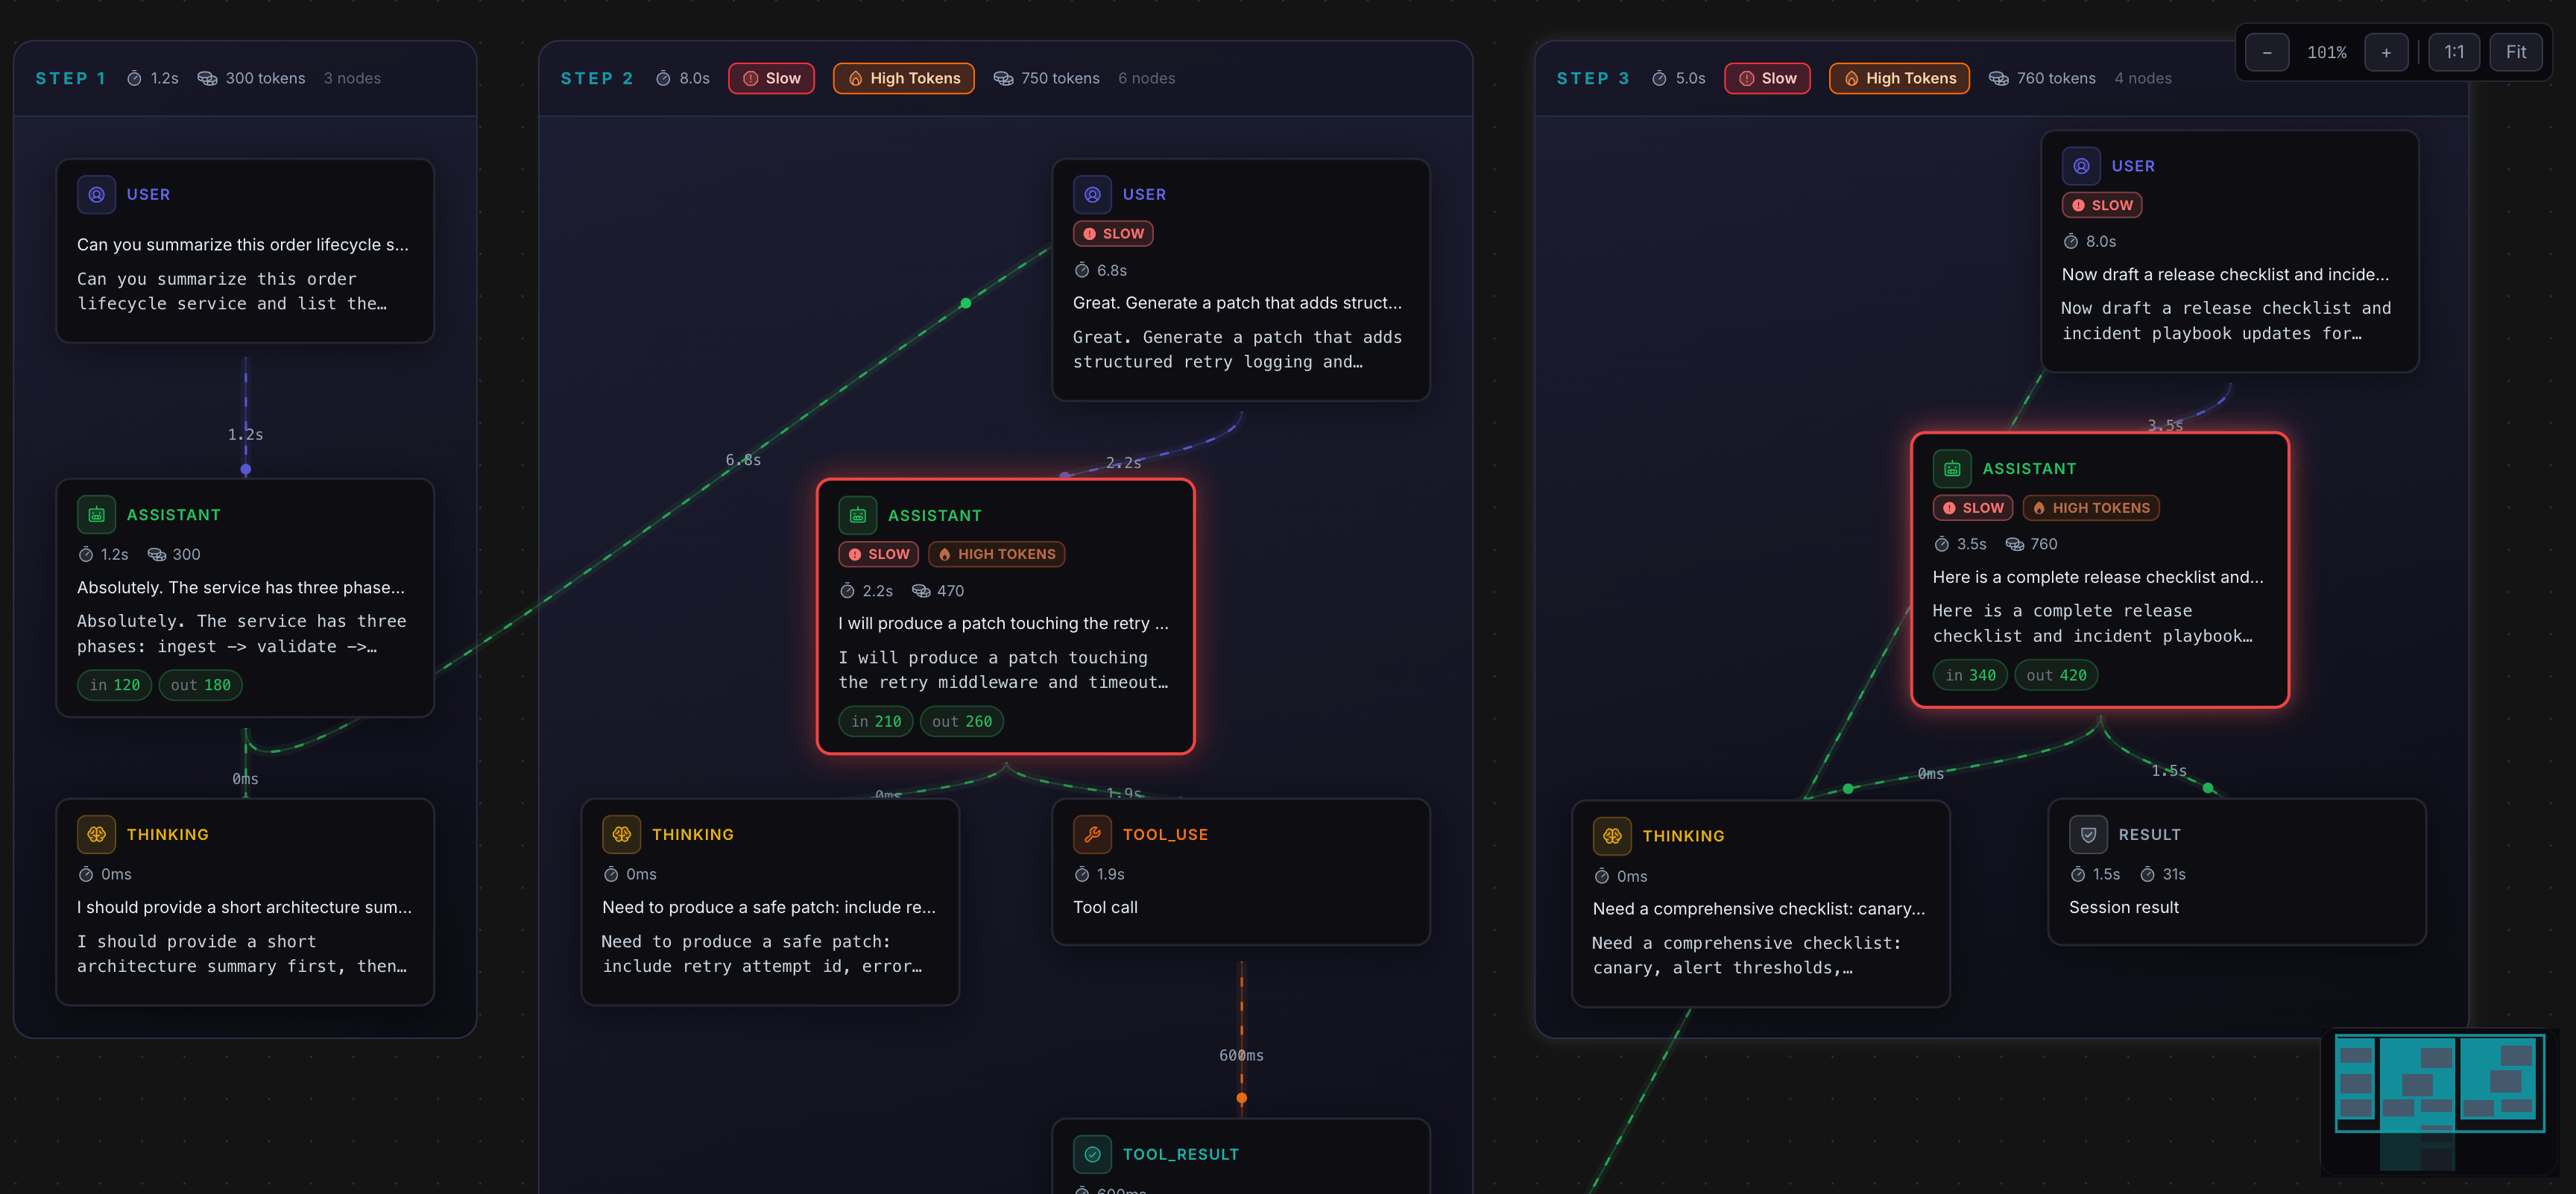Click the TOOL_RESULT checkmark icon at the bottom
The height and width of the screenshot is (1194, 2576).
[1092, 1154]
